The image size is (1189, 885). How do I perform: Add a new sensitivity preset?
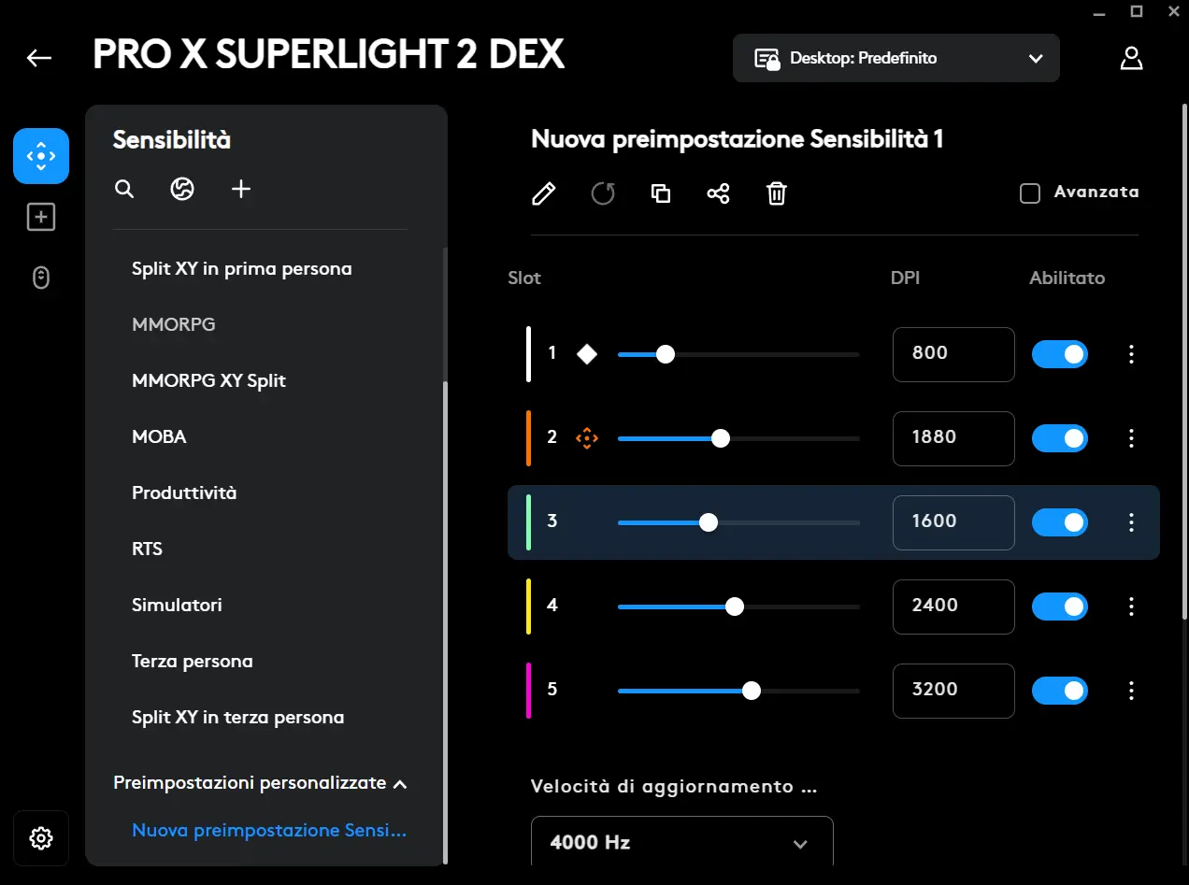tap(241, 190)
